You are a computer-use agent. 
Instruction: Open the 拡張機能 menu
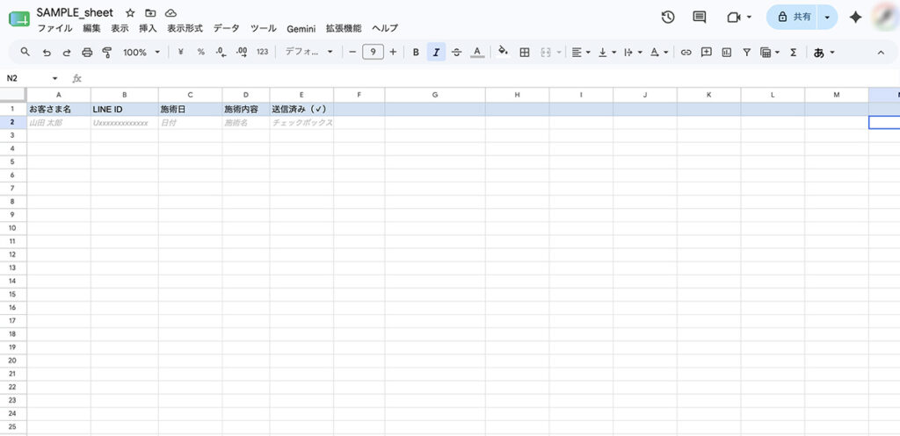(344, 28)
